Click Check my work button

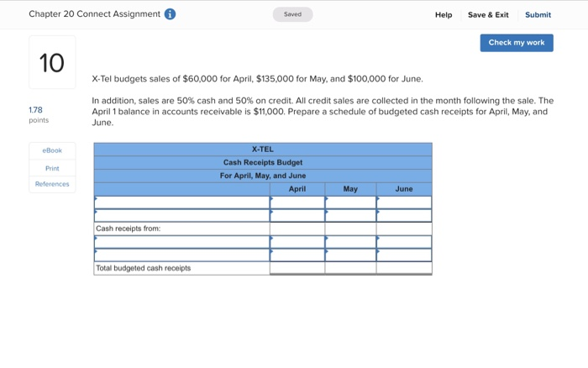pyautogui.click(x=517, y=43)
